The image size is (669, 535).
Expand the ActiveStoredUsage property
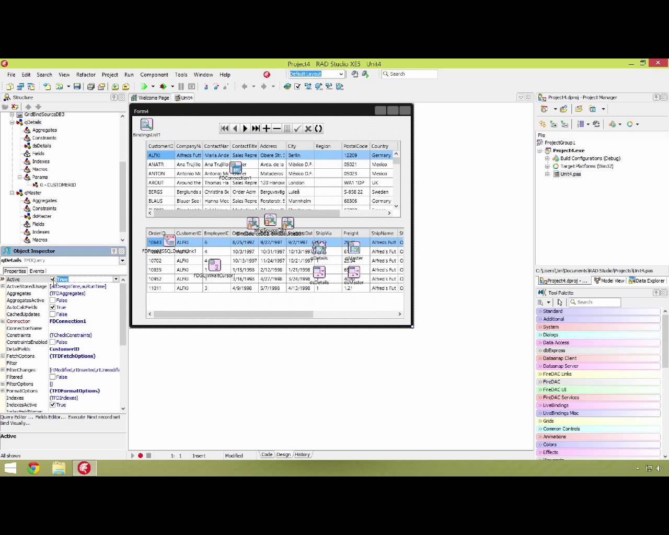point(3,286)
